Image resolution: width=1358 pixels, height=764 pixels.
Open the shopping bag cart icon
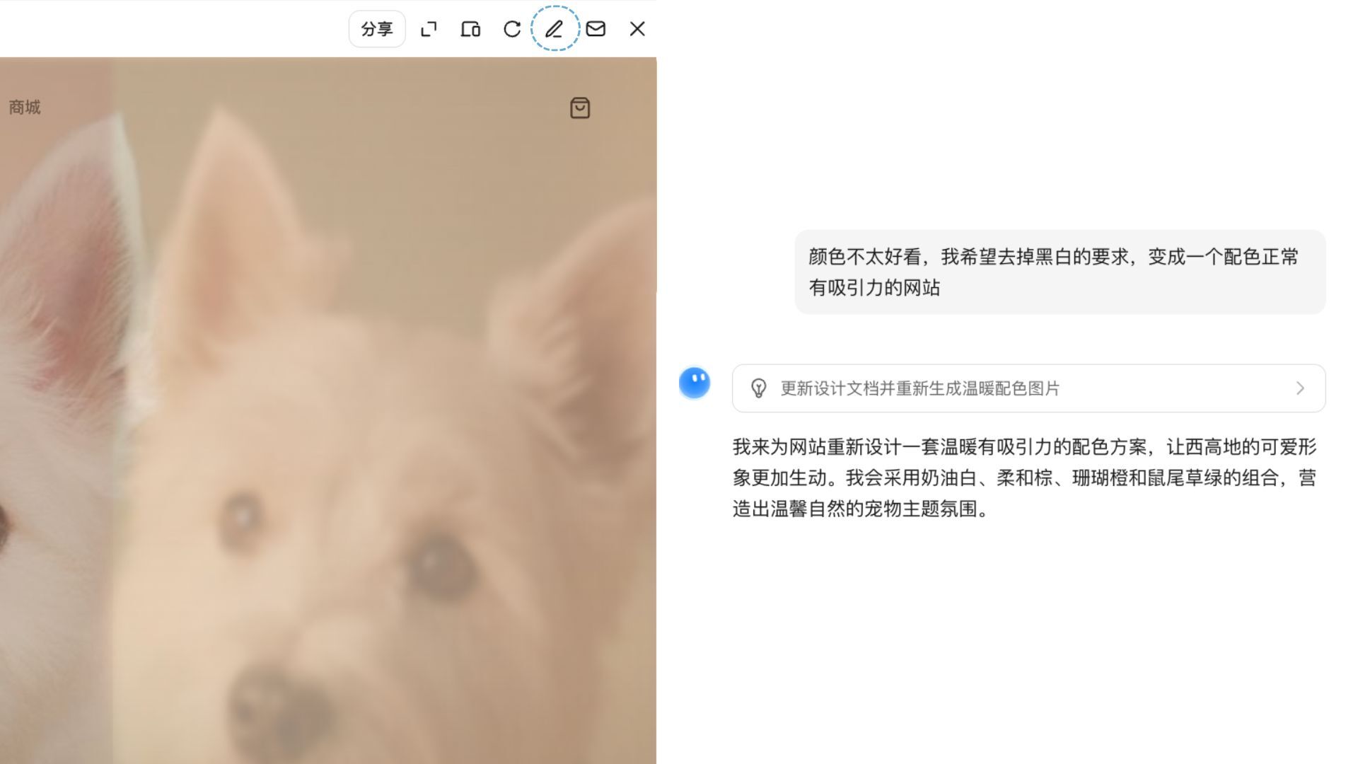point(580,108)
